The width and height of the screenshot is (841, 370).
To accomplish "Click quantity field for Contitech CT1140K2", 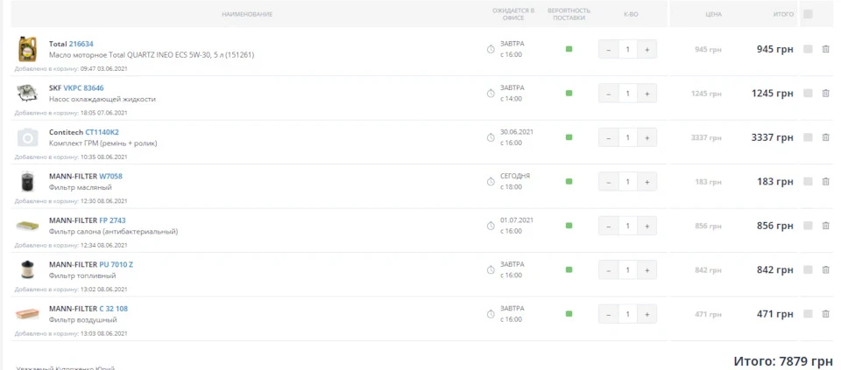I will pyautogui.click(x=627, y=137).
